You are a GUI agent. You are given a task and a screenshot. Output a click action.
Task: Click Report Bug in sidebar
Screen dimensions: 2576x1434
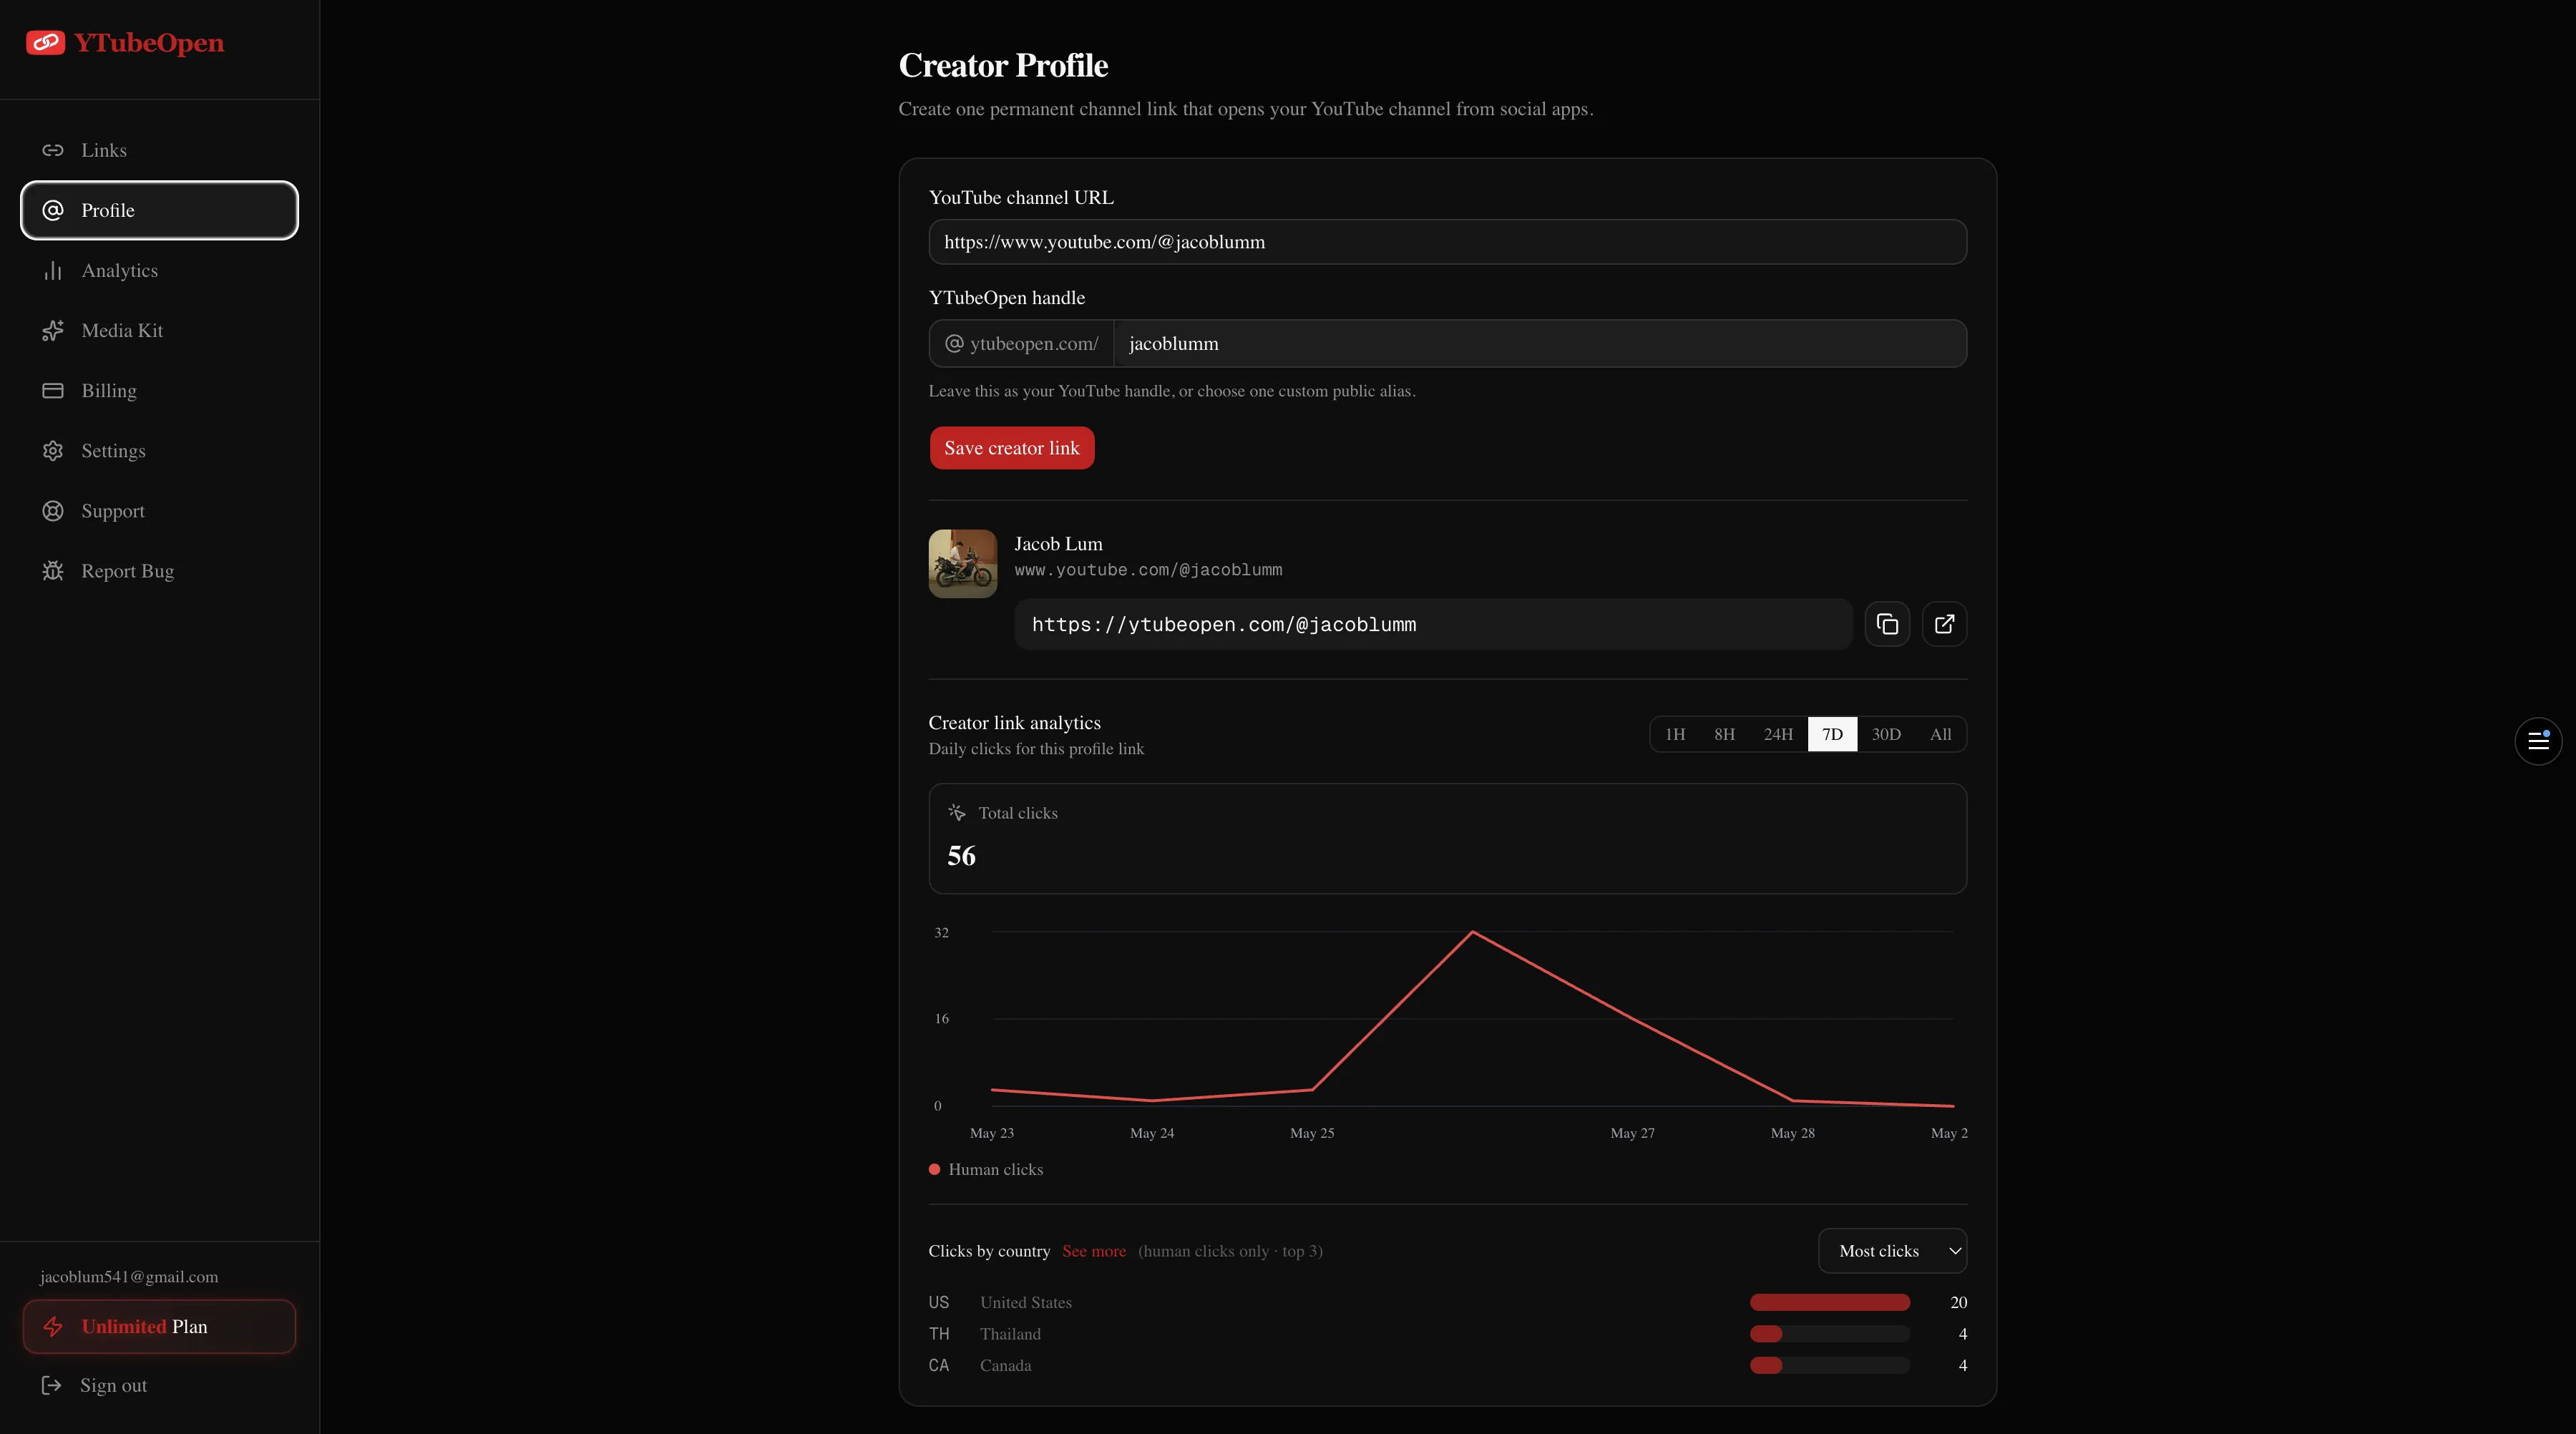[160, 570]
